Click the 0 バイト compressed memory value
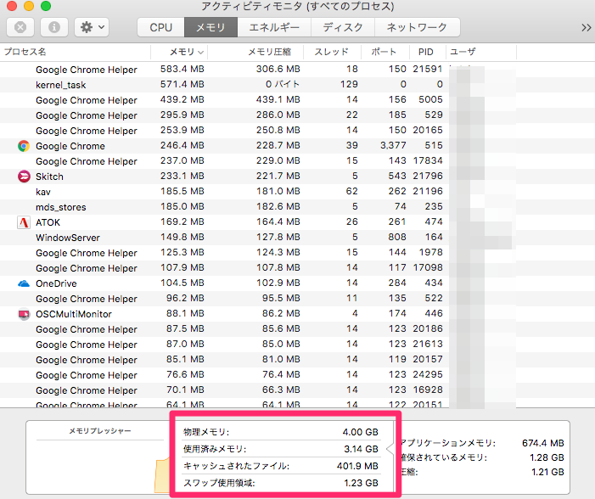The width and height of the screenshot is (595, 499). point(283,84)
